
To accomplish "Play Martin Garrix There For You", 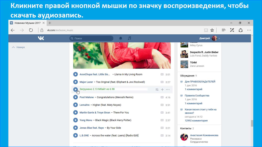I will 76,112.
